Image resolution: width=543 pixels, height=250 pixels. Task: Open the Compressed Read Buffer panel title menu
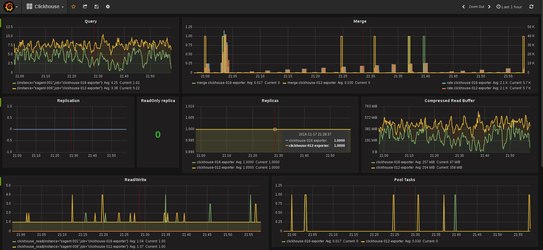coord(450,101)
